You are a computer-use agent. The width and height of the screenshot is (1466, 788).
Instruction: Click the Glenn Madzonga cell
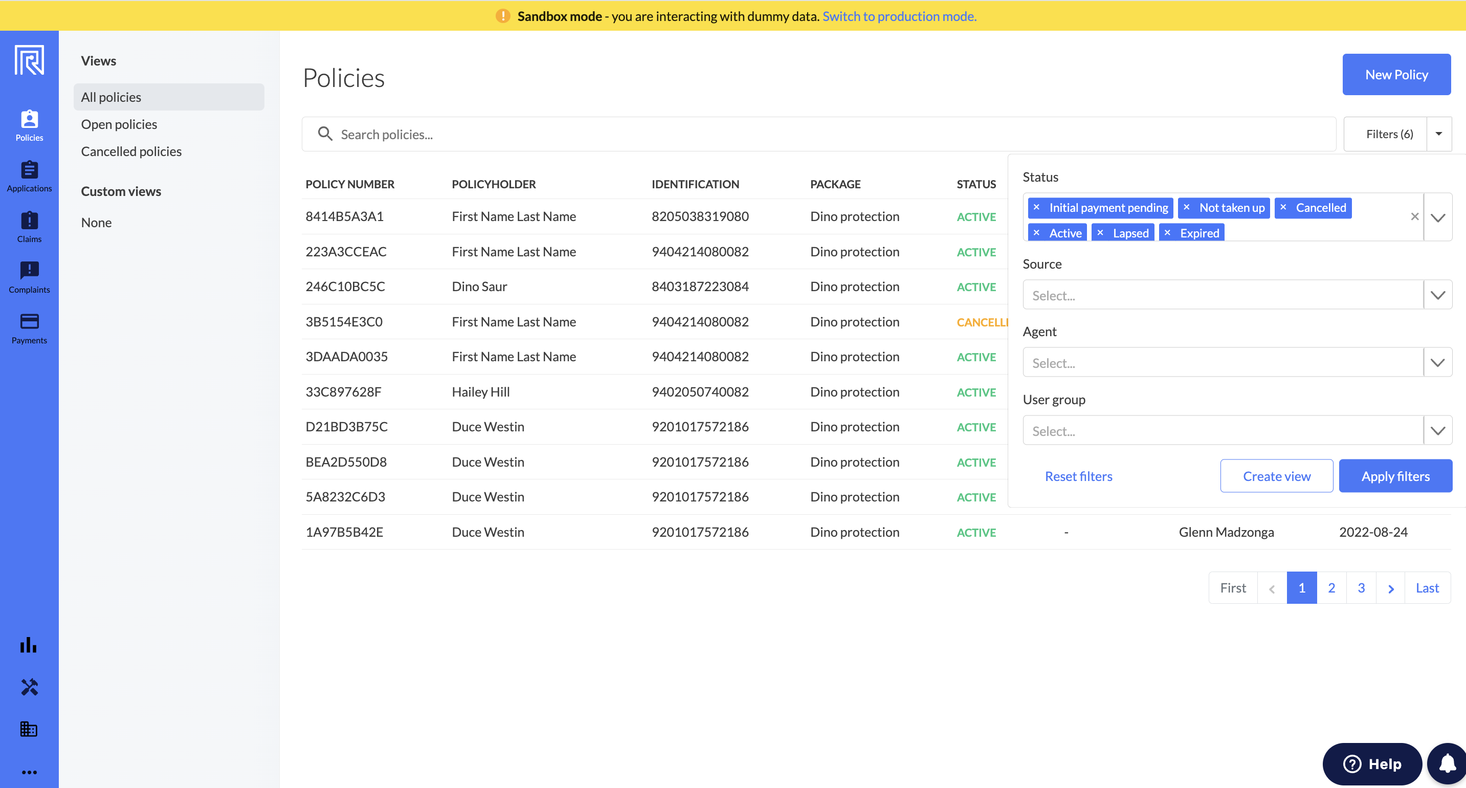(x=1227, y=532)
